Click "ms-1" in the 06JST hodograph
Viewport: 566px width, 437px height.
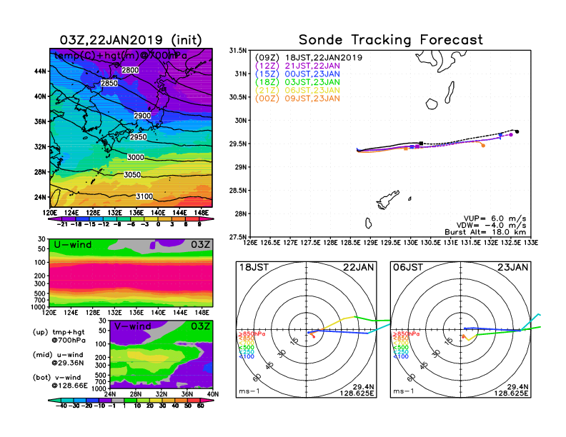[x=403, y=391]
